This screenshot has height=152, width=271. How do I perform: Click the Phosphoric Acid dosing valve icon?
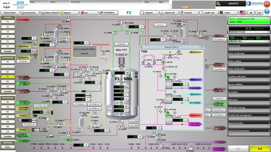pyautogui.click(x=207, y=67)
